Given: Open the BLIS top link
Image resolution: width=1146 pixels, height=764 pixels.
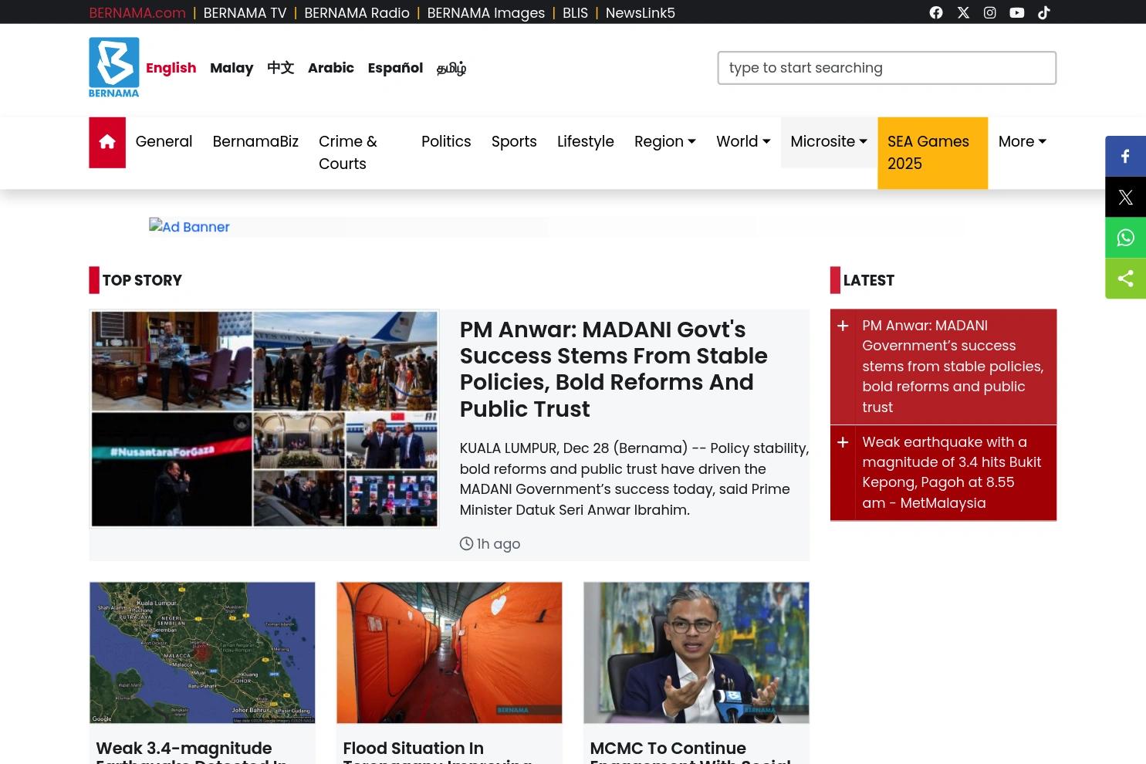Looking at the screenshot, I should (x=575, y=13).
